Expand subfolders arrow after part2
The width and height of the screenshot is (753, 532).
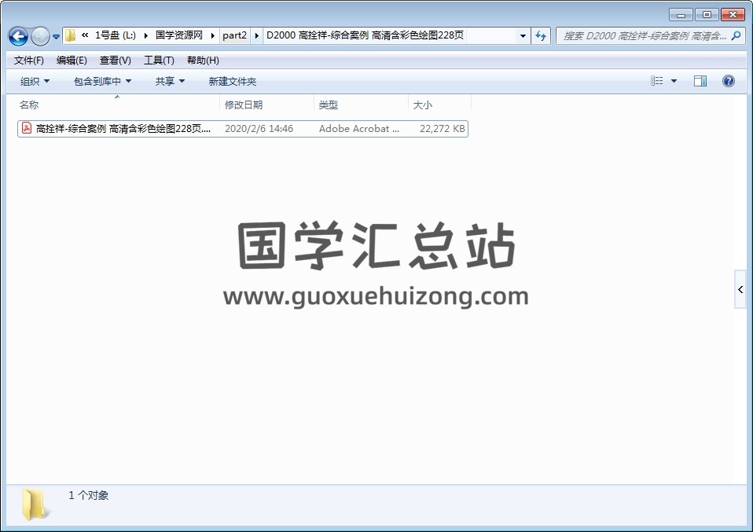click(x=256, y=35)
